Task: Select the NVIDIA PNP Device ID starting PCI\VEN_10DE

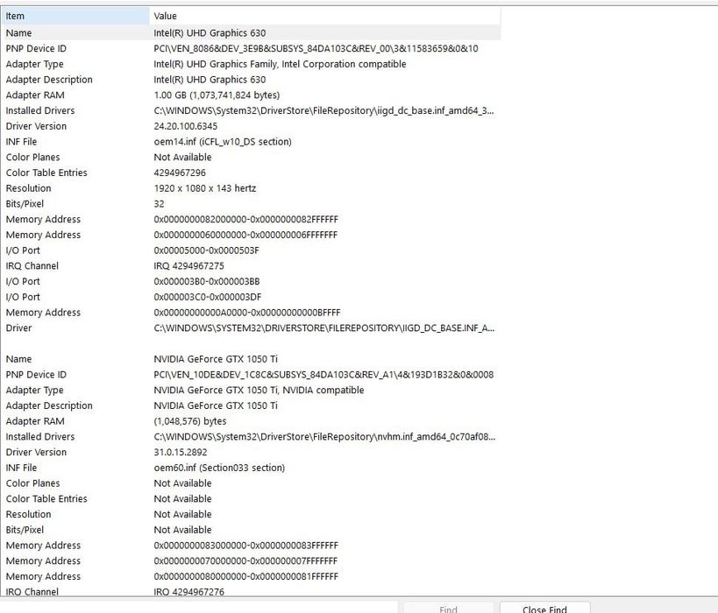Action: 323,375
